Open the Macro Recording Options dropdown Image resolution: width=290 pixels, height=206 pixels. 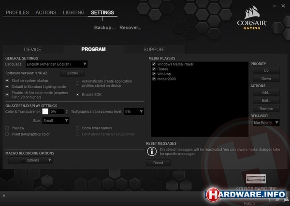point(36,160)
